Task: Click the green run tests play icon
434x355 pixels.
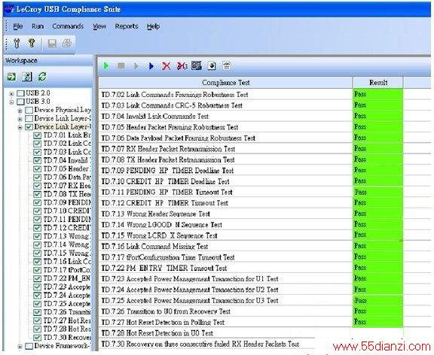Action: click(105, 65)
